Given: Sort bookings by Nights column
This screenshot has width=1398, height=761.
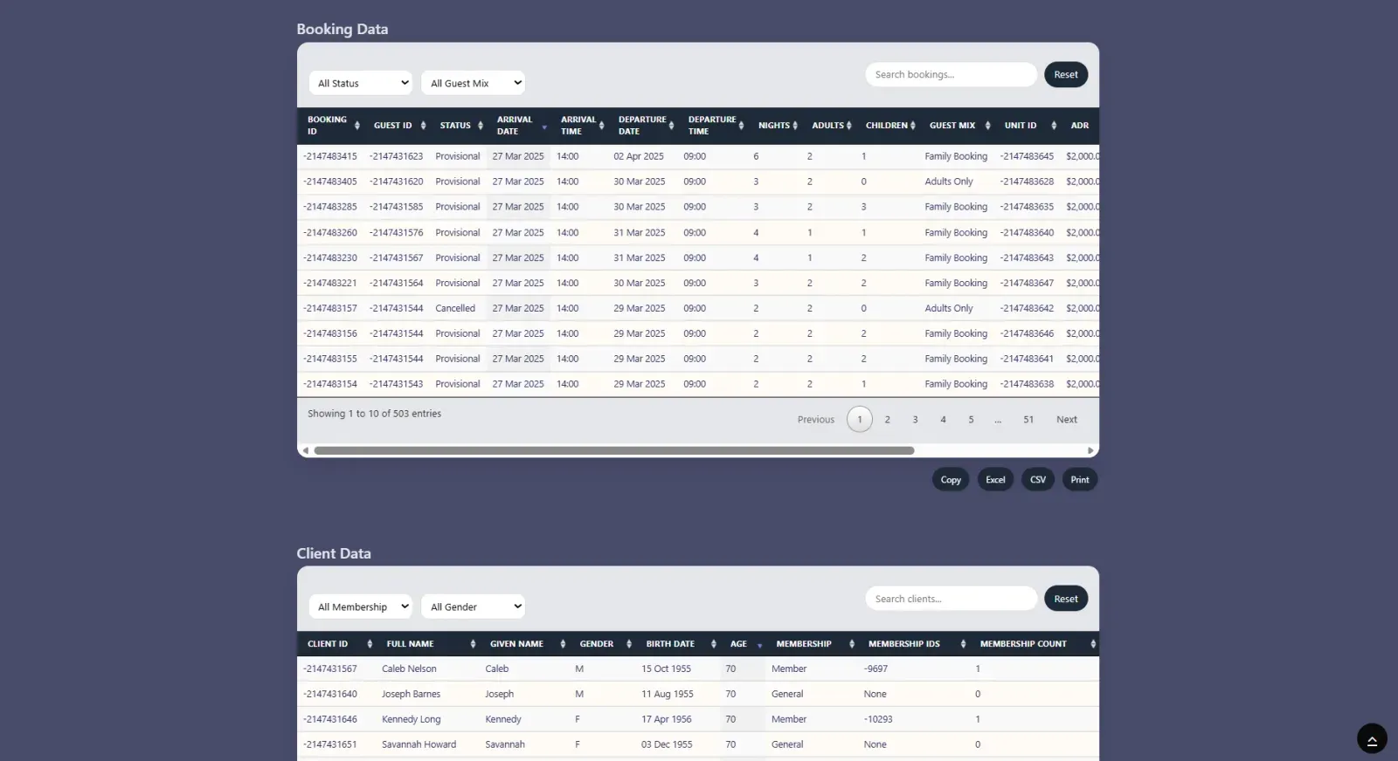Looking at the screenshot, I should [778, 126].
